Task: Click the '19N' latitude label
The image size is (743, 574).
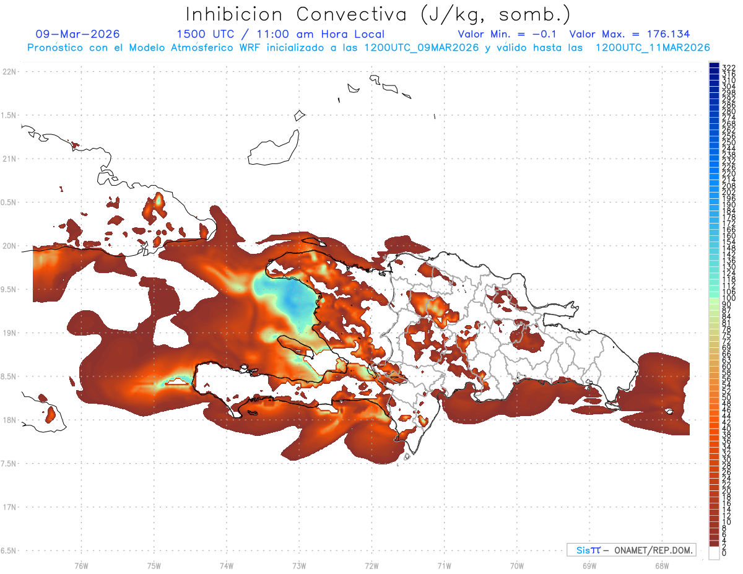Action: (x=9, y=333)
